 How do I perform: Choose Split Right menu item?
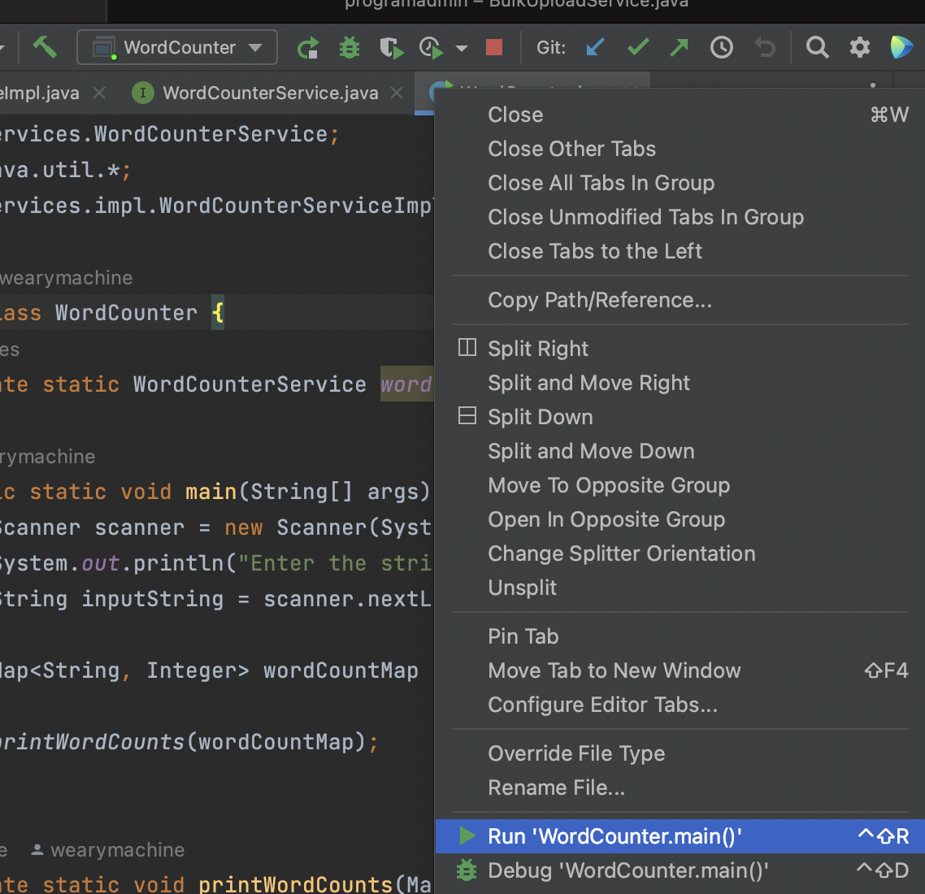pyautogui.click(x=680, y=349)
